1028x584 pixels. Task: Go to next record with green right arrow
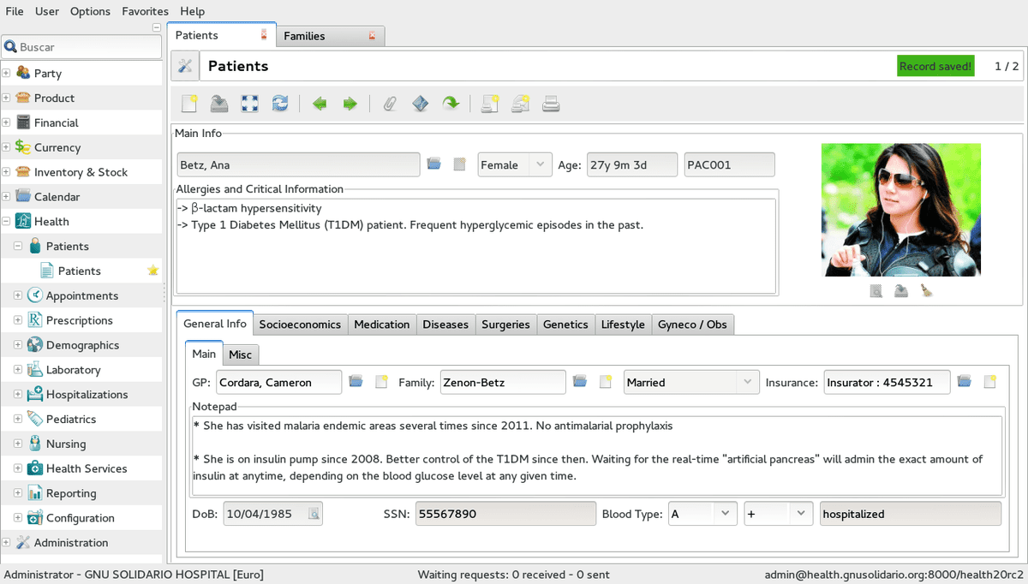[350, 104]
